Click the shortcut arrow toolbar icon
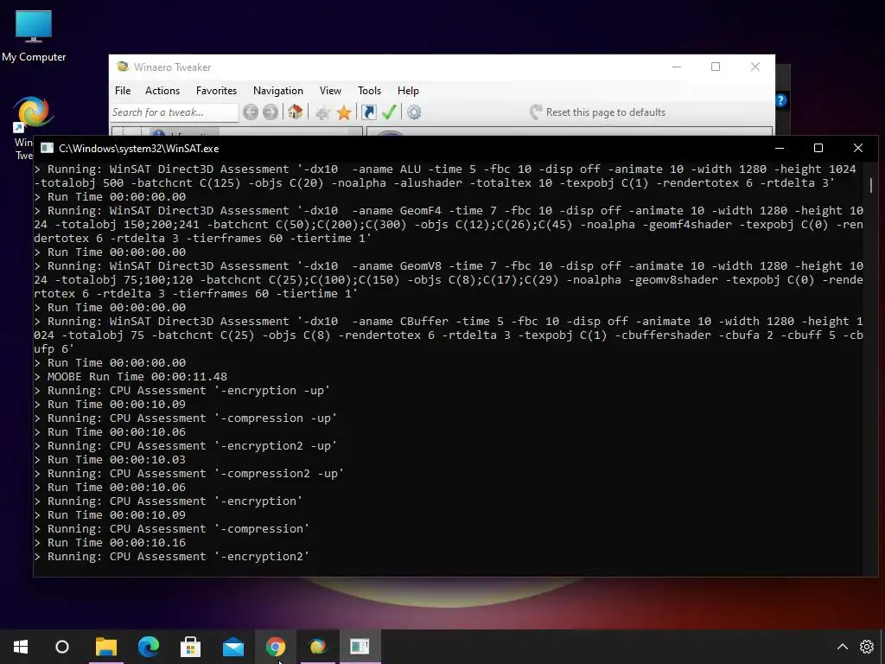 (368, 112)
